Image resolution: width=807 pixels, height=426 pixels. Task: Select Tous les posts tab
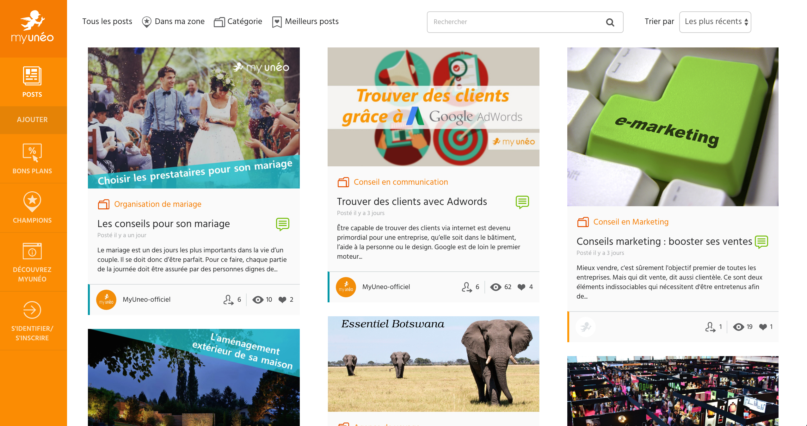[107, 22]
